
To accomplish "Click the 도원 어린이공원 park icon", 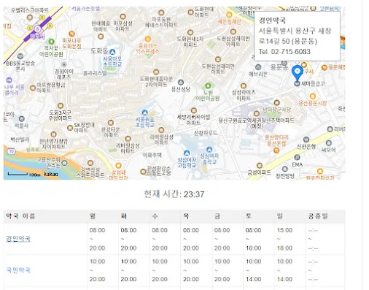I will (208, 85).
